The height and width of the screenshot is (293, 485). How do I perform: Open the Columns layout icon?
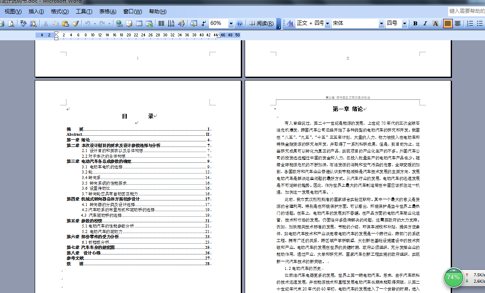click(x=161, y=24)
